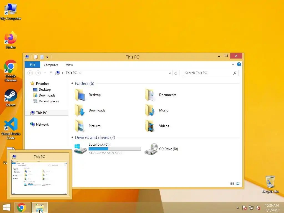Open the View ribbon tab
284x213 pixels.
click(x=69, y=65)
